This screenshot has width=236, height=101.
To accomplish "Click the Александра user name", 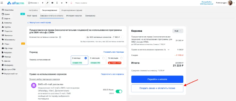I will click(x=221, y=3).
